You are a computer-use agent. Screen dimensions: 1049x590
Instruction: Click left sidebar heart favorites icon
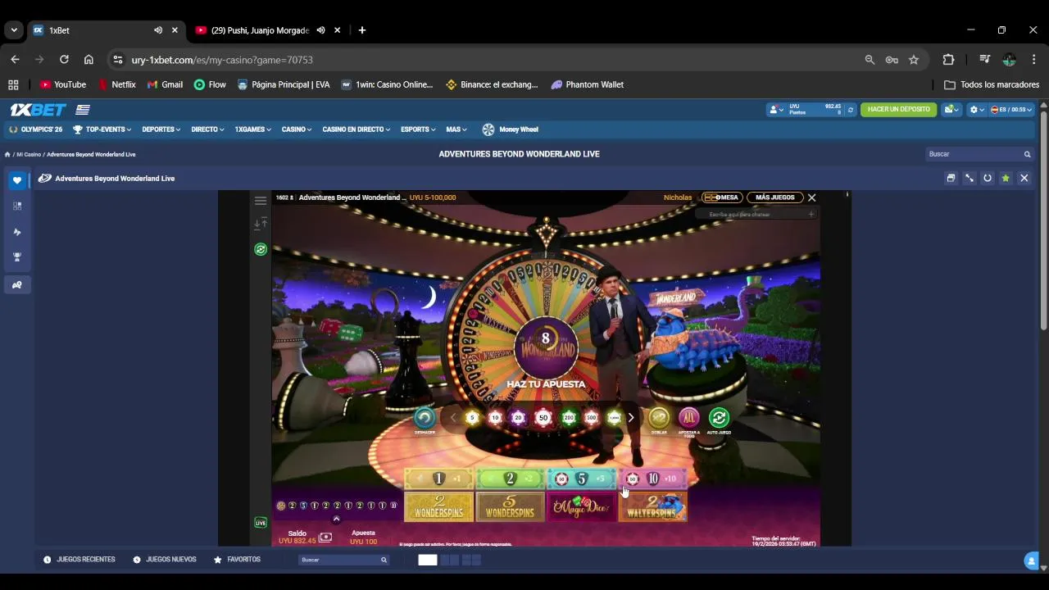point(17,180)
